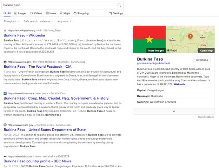Switch to the Maps tab

pyautogui.click(x=65, y=13)
